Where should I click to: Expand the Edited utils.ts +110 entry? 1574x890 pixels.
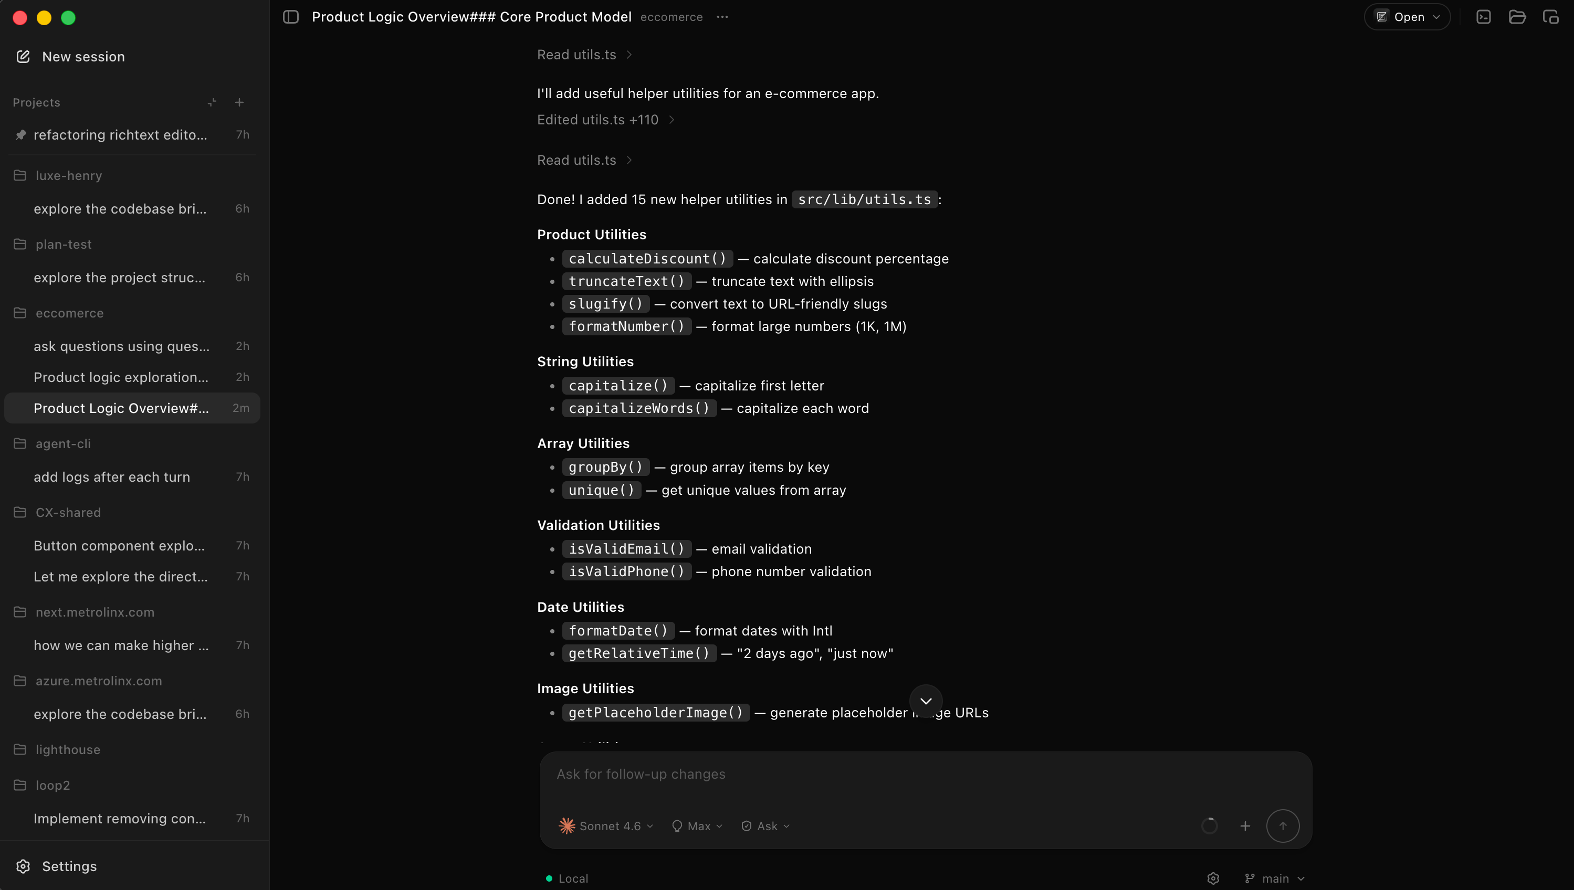(x=605, y=120)
